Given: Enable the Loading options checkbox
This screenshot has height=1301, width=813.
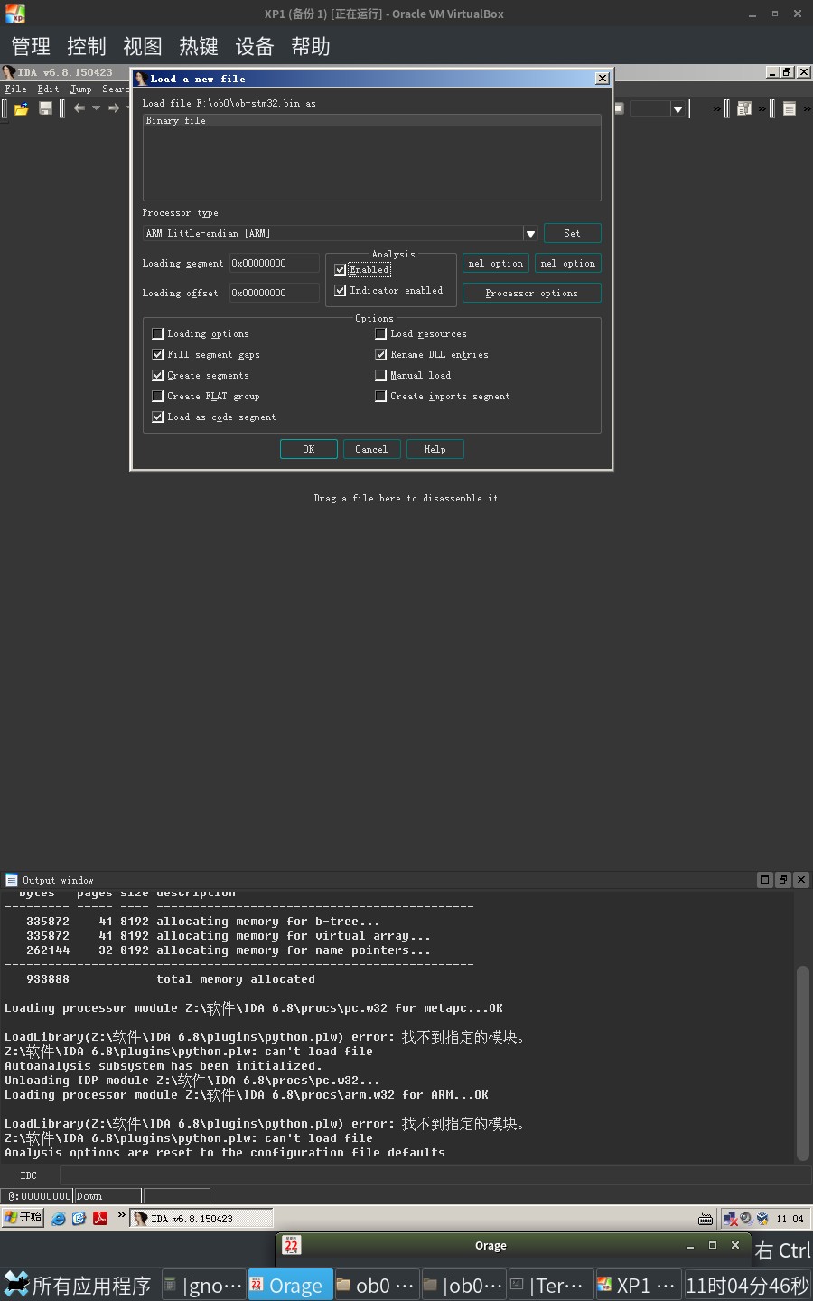Looking at the screenshot, I should click(157, 333).
